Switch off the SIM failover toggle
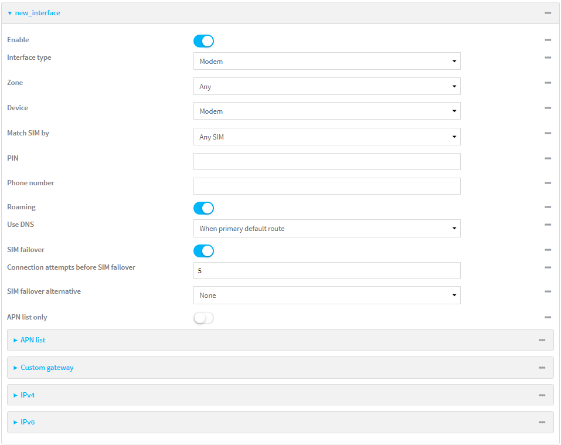 203,251
